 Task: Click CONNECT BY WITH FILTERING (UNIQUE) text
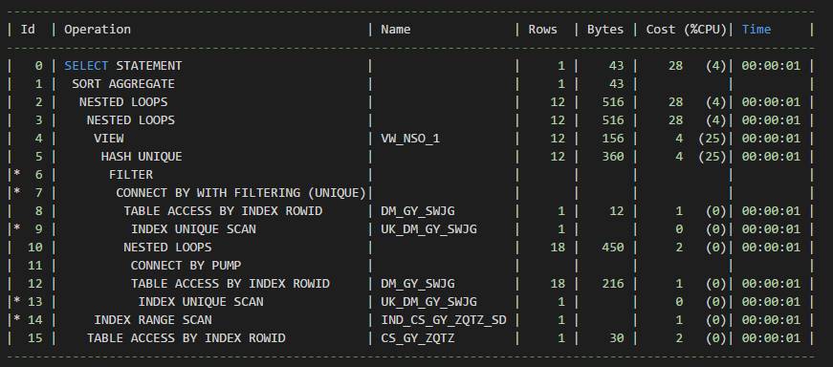tap(241, 193)
